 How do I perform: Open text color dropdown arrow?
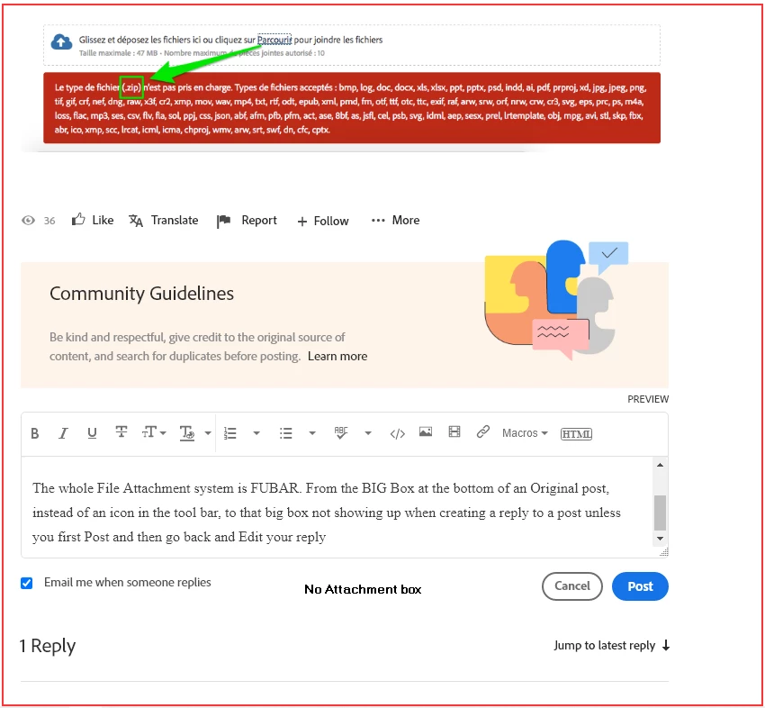pos(208,433)
